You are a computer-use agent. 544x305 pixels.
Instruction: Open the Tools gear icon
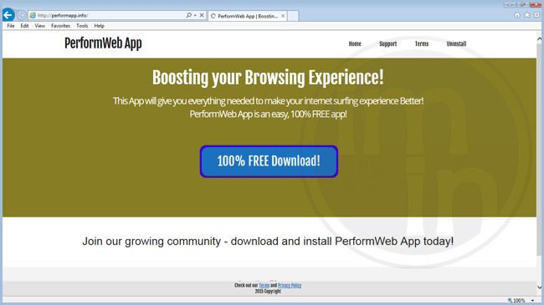pos(536,15)
